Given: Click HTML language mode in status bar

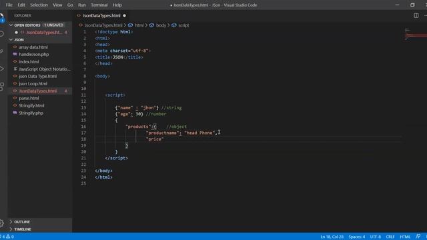Looking at the screenshot, I should 405,237.
